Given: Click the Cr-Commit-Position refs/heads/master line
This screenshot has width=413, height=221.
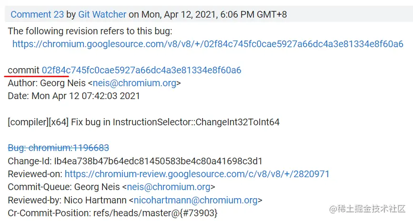Looking at the screenshot, I should pyautogui.click(x=113, y=213).
